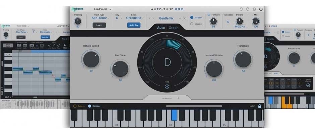Open the Alto-Tenor input type dropdown

(99, 18)
